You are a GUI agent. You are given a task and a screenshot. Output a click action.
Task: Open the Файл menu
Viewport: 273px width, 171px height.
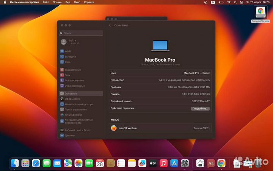[x=46, y=2]
